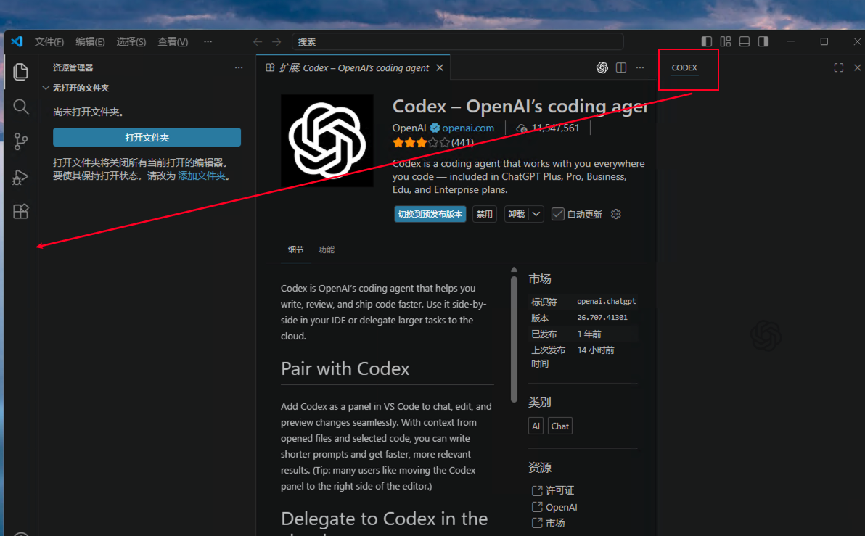Toggle the bottom panel layout icon
Viewport: 865px width, 536px height.
pos(745,41)
